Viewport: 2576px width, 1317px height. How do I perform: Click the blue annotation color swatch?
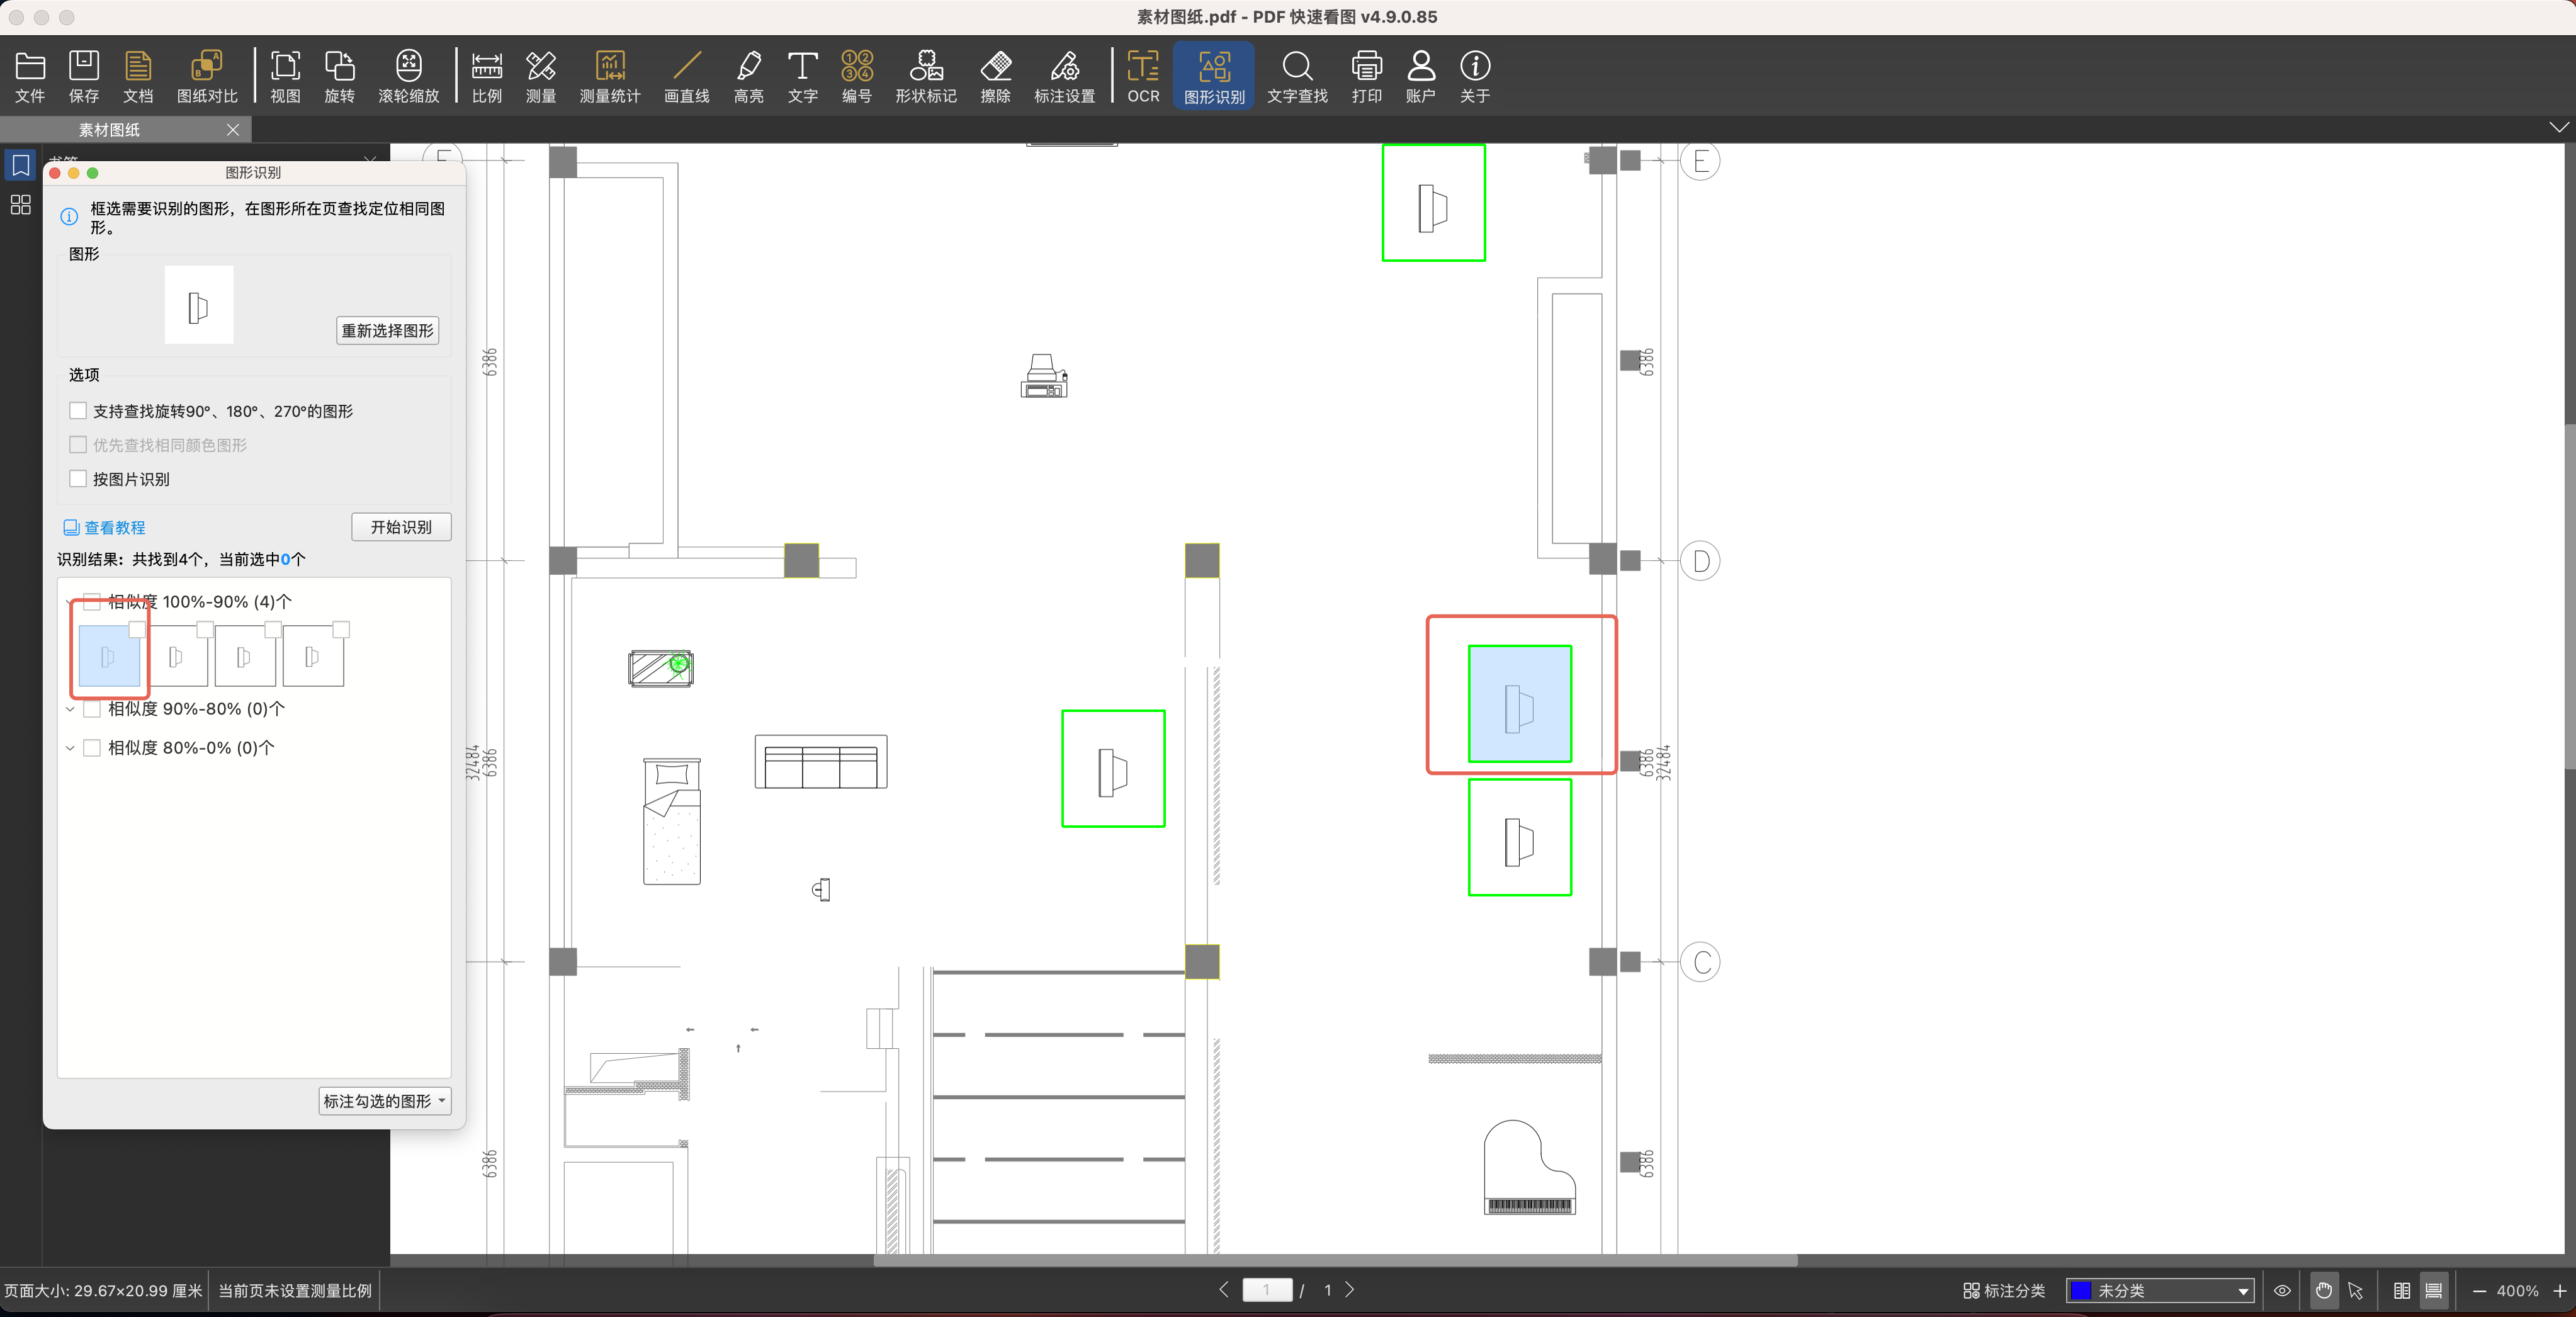[2082, 1291]
